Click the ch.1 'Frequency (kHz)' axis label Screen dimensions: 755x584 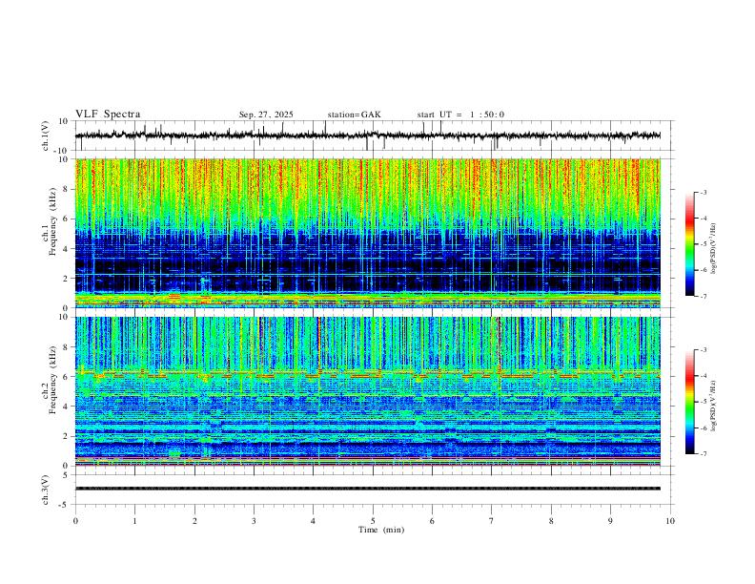pos(52,223)
